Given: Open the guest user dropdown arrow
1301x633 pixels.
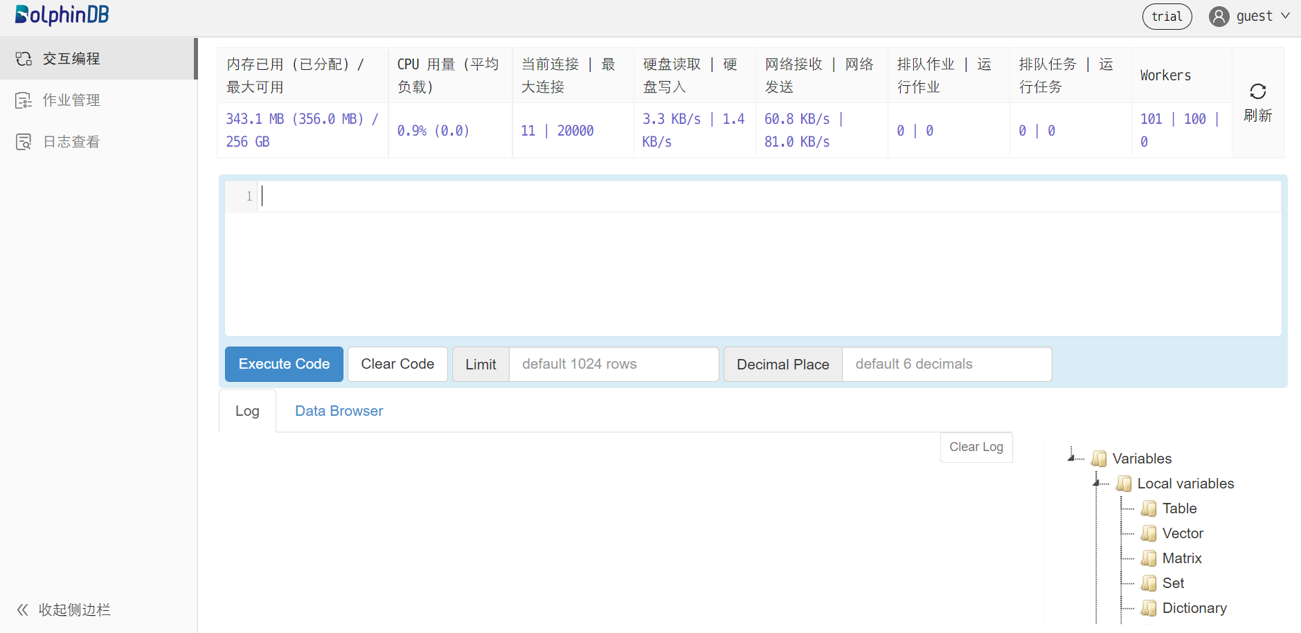Looking at the screenshot, I should tap(1285, 16).
